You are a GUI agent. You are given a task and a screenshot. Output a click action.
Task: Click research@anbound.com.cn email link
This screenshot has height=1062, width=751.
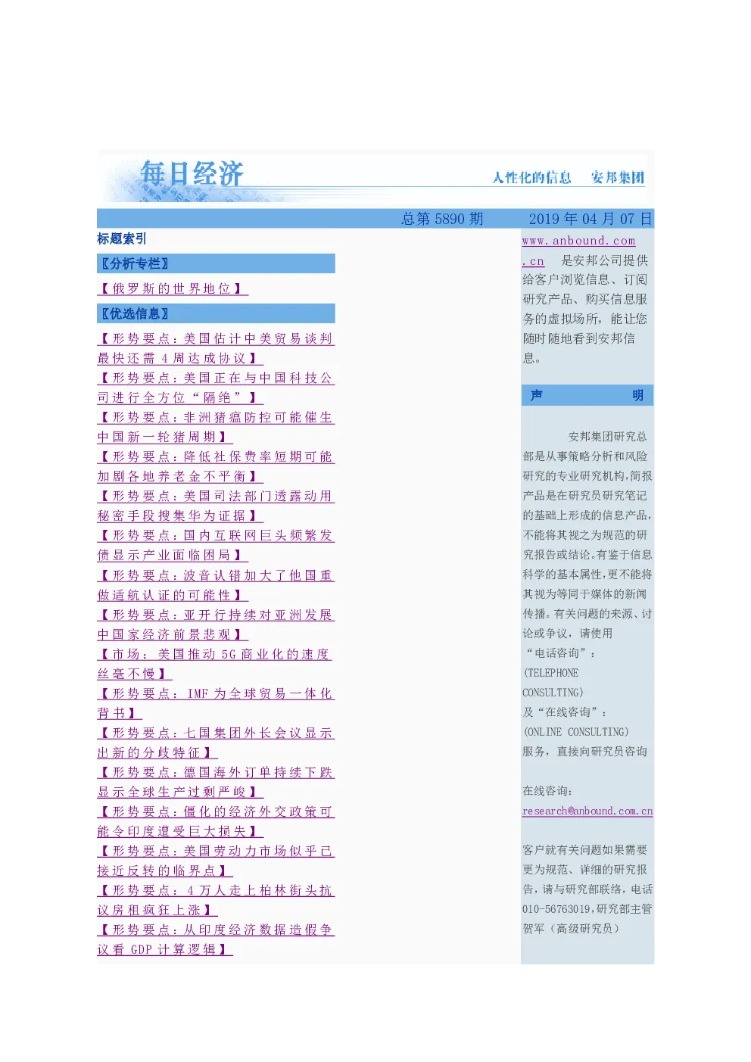[587, 811]
